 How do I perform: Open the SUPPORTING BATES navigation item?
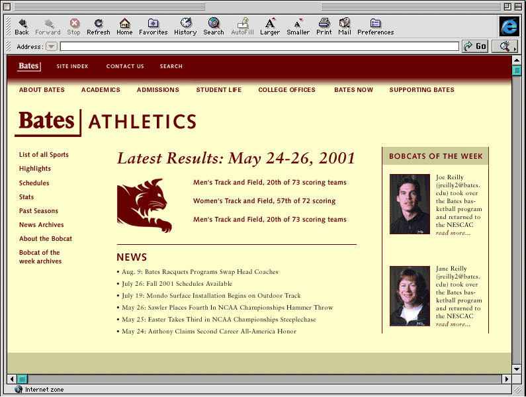421,90
